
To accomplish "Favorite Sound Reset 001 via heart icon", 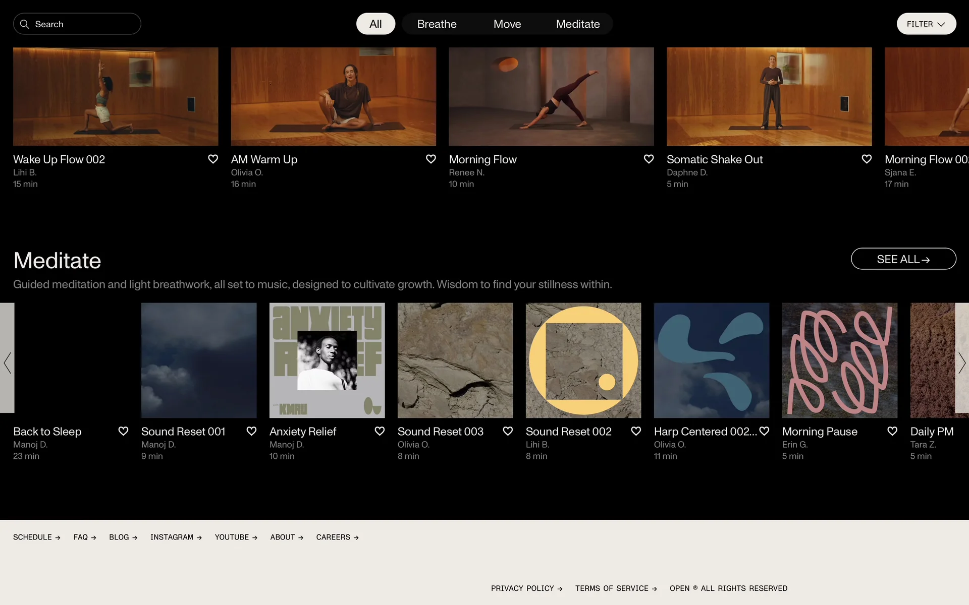I will [x=251, y=431].
